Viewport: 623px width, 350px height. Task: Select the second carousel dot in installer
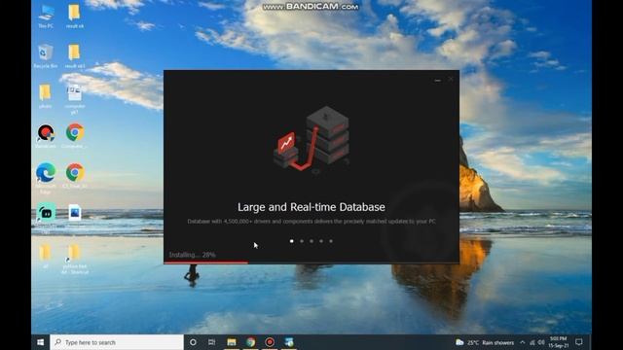coord(302,241)
